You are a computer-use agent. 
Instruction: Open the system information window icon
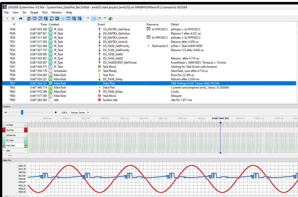(28, 19)
